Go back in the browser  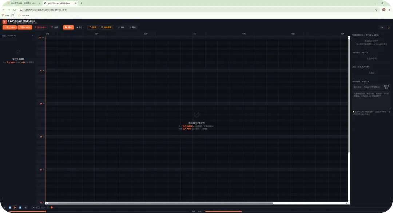[x=4, y=9]
